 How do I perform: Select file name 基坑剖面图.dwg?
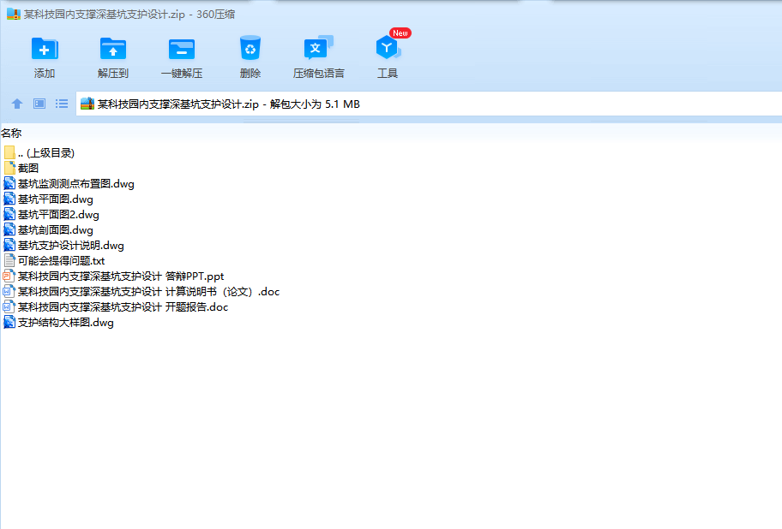[x=56, y=230]
